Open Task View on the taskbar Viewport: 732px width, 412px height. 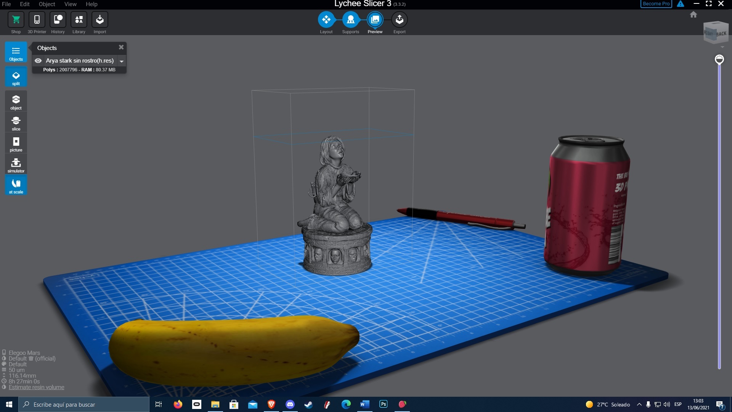click(159, 404)
